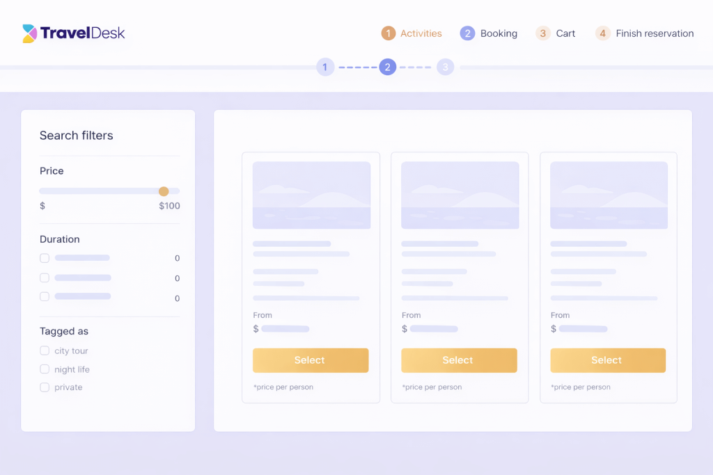Screen dimensions: 713x475
Task: Select progress indicator step 1 bubble
Action: tap(325, 67)
